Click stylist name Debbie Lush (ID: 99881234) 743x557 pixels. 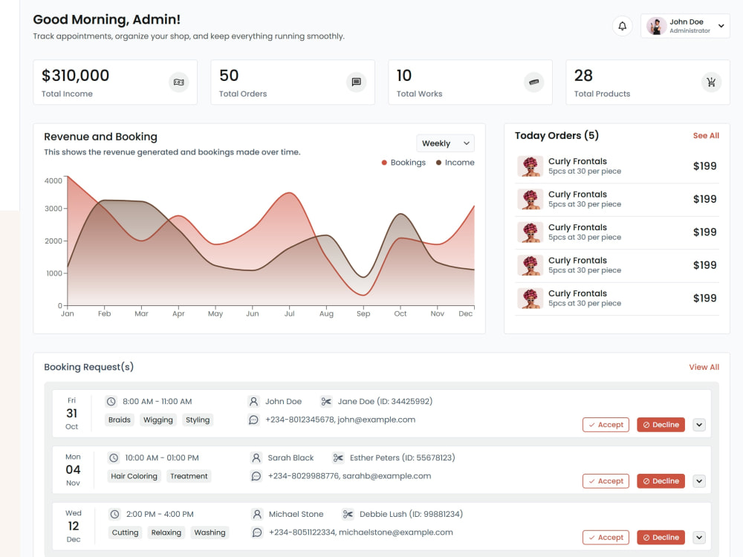412,515
